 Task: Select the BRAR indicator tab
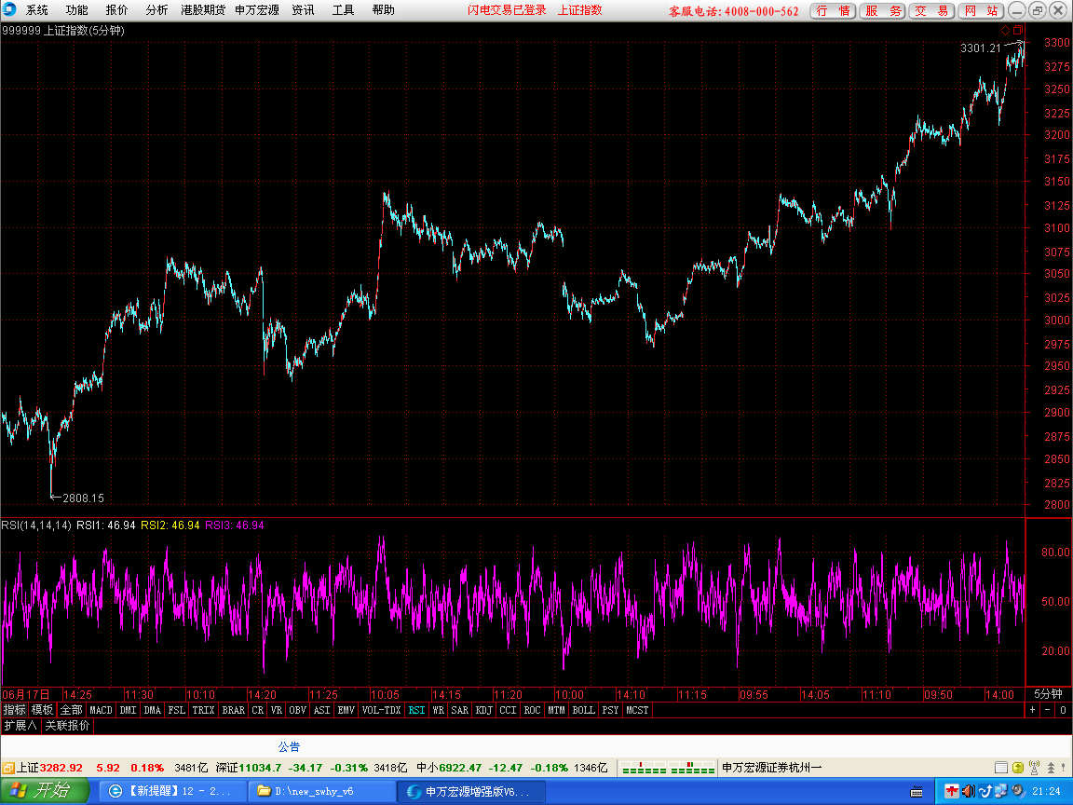[234, 710]
